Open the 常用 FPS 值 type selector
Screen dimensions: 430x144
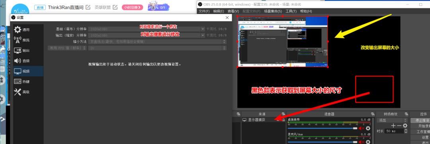(67, 48)
